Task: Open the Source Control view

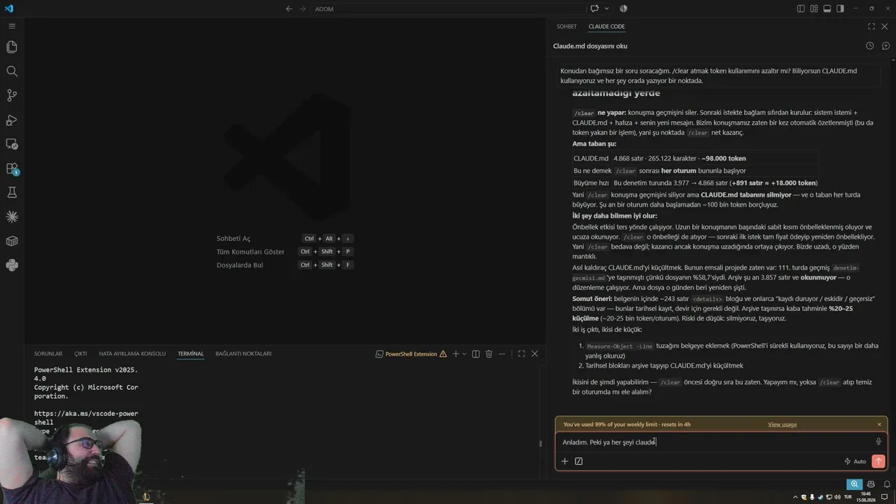Action: pyautogui.click(x=12, y=95)
